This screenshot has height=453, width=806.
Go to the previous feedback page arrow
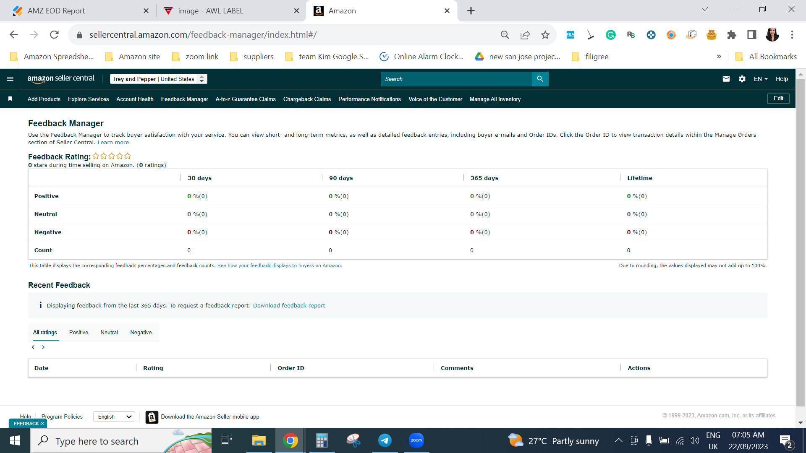(33, 347)
